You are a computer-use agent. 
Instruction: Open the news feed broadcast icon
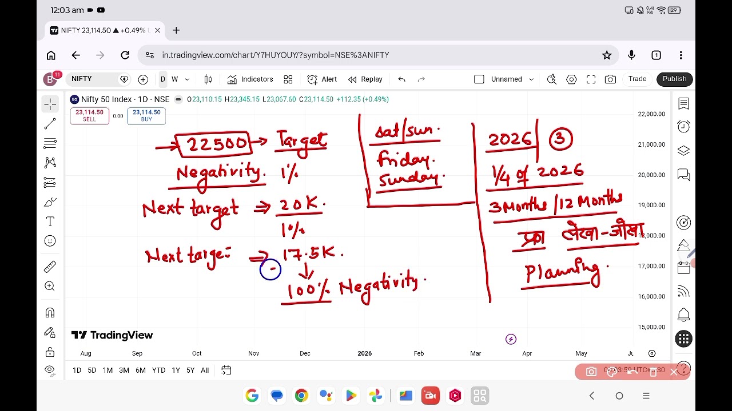(x=683, y=292)
